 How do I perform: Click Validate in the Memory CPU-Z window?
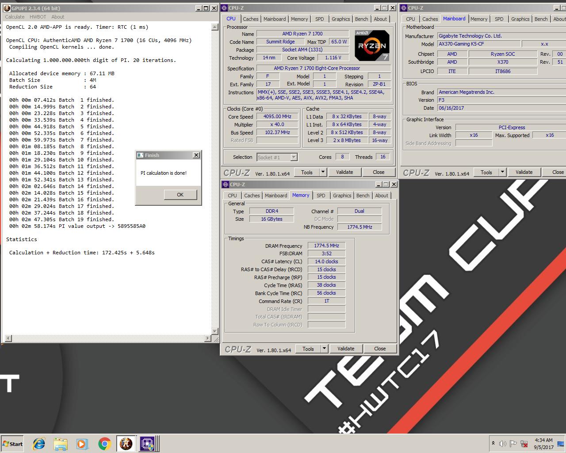[x=346, y=349]
